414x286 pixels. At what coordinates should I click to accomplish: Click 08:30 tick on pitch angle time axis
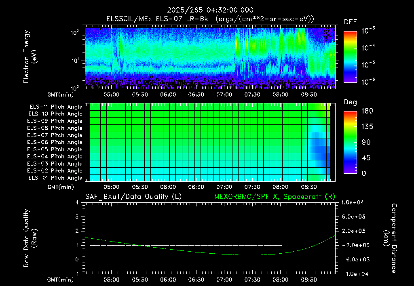[308, 187]
